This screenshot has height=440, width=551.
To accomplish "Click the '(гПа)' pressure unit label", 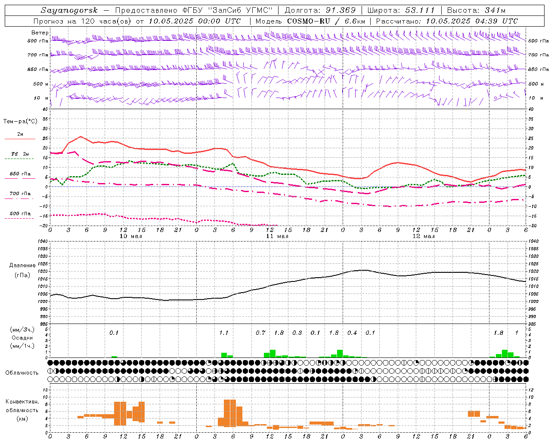I will point(22,275).
